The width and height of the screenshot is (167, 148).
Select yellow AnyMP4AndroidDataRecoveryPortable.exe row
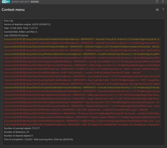82,54
